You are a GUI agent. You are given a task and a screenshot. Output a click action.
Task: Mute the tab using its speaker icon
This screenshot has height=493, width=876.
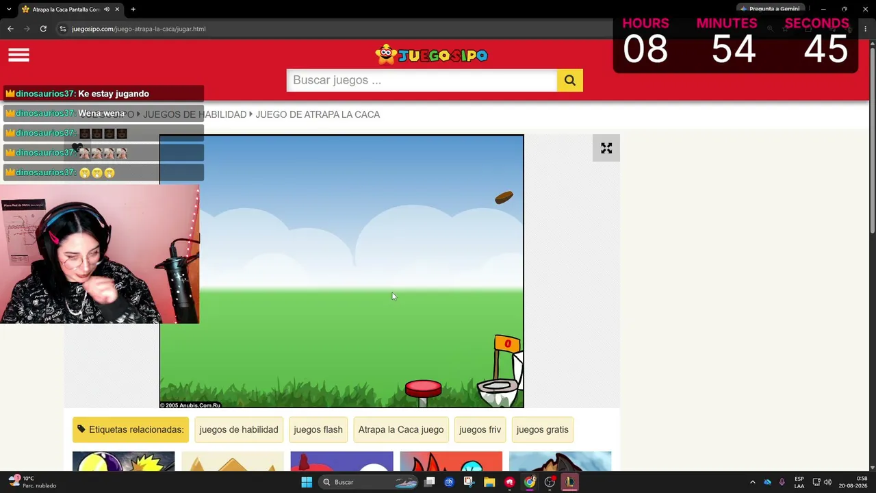[x=107, y=10]
